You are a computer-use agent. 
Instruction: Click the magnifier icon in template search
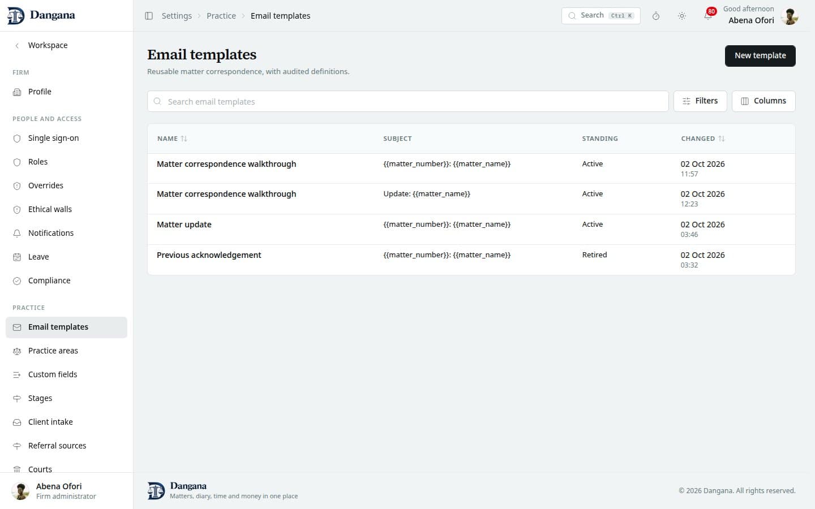click(x=157, y=101)
